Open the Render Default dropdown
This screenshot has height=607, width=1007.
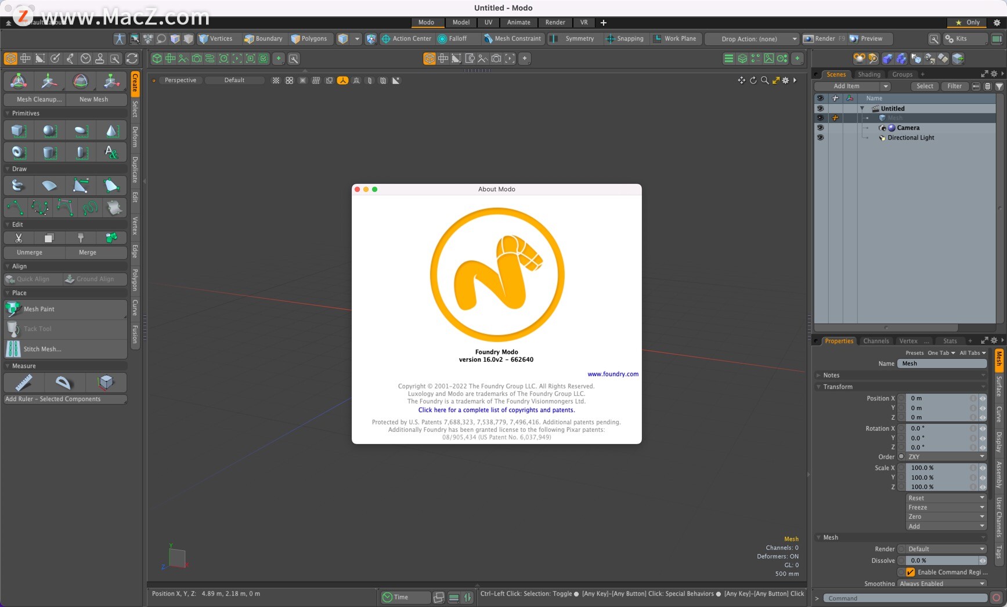[946, 549]
